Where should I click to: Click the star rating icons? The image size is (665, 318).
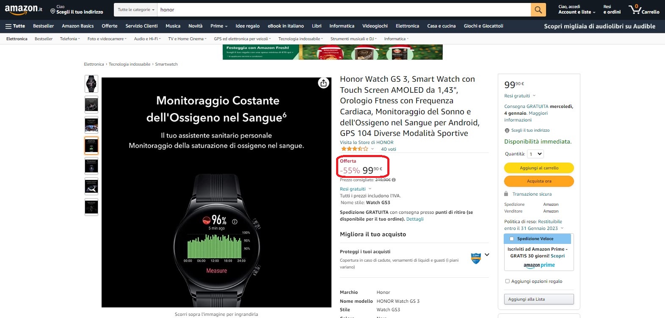354,149
